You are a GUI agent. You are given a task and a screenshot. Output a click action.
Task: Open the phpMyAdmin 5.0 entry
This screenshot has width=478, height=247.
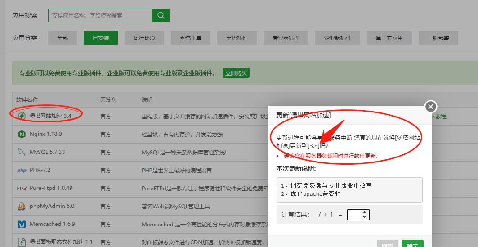(52, 206)
